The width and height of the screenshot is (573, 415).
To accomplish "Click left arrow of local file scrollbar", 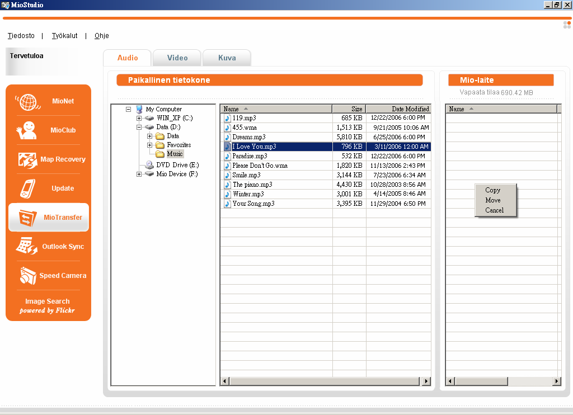I will [x=225, y=381].
